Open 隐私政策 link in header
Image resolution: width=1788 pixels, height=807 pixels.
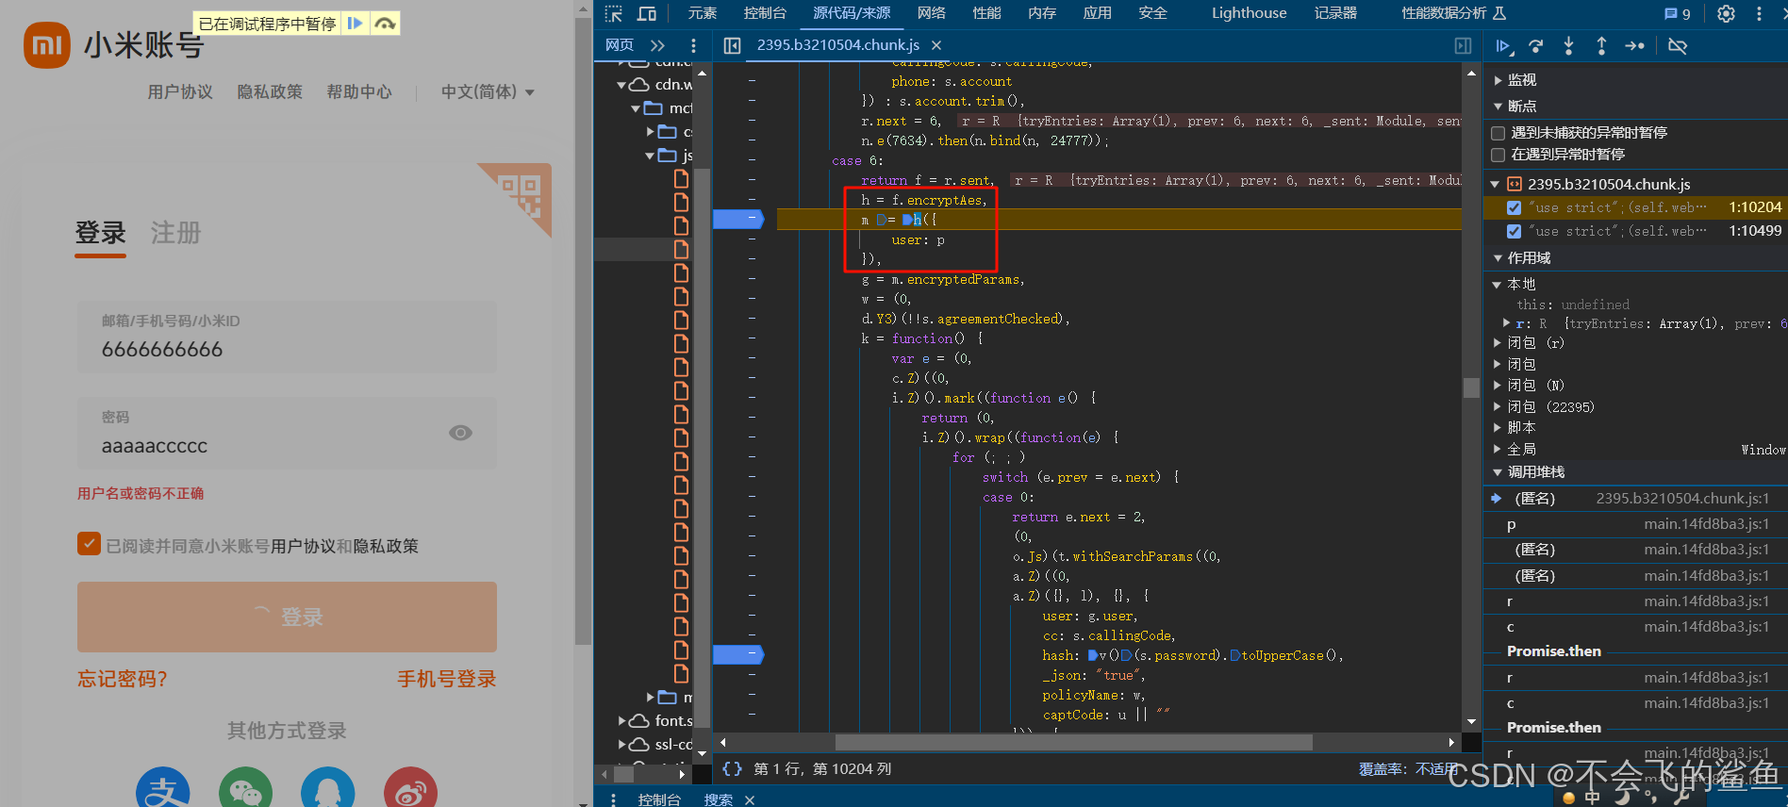pyautogui.click(x=270, y=92)
